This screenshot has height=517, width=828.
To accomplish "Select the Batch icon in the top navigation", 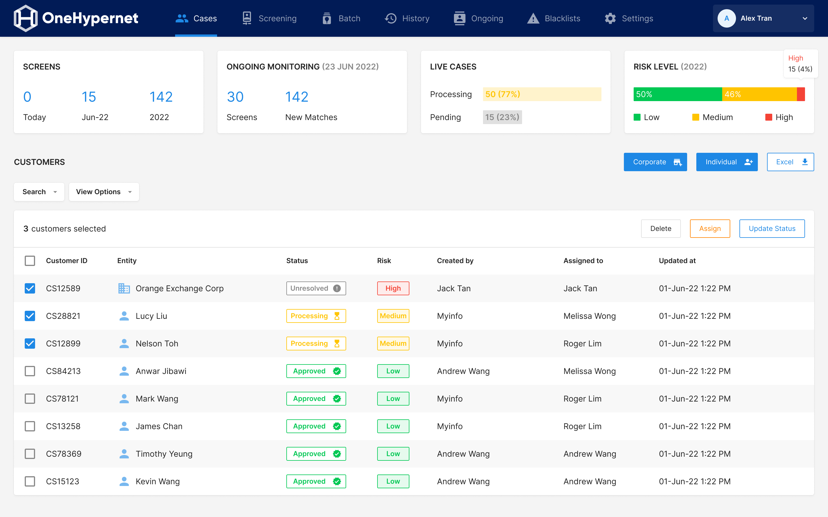I will tap(327, 18).
